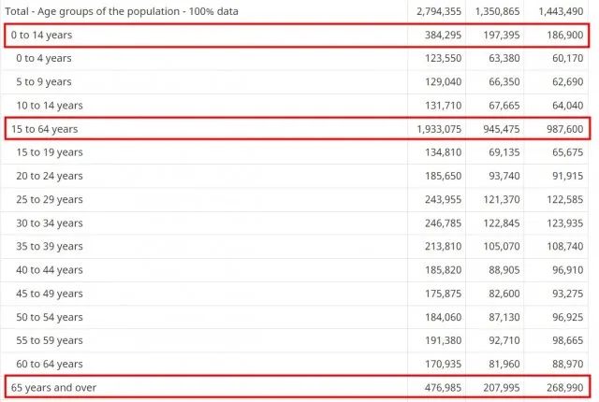Image resolution: width=599 pixels, height=402 pixels.
Task: Click the total value 1,350,865
Action: point(497,11)
